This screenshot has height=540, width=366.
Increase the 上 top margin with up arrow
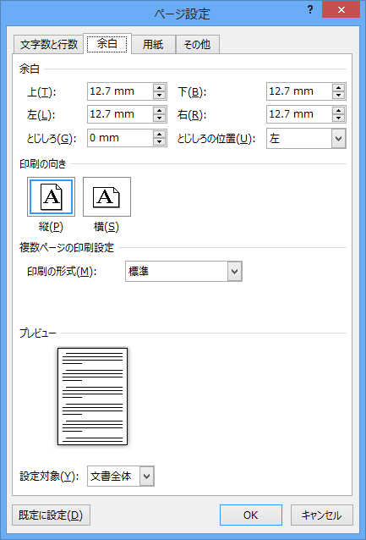click(159, 87)
